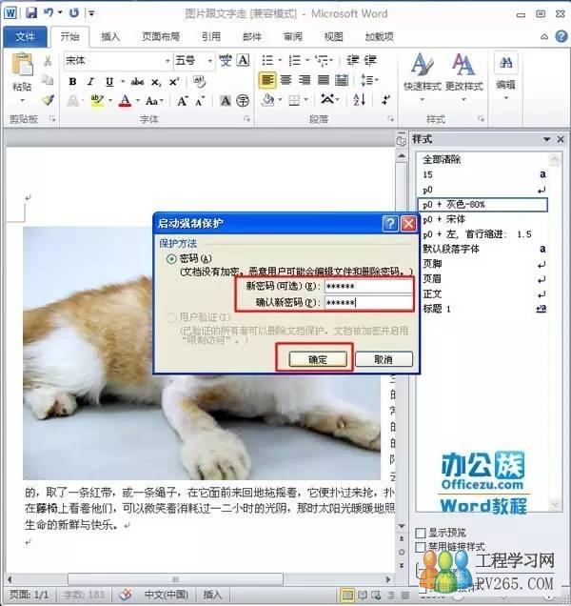Apply superscript formatting
The width and height of the screenshot is (571, 606).
pos(174,82)
